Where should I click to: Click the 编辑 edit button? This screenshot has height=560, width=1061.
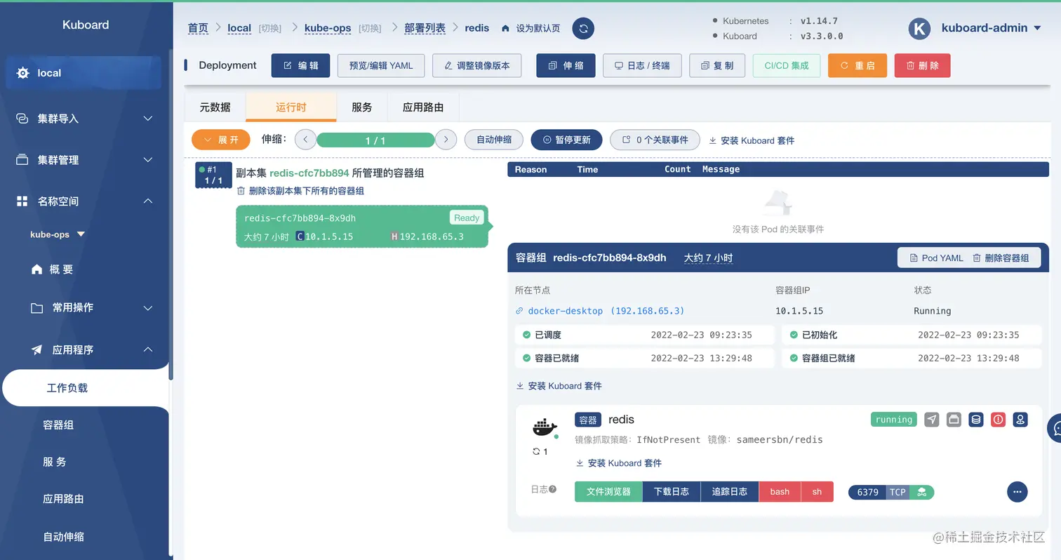[300, 65]
